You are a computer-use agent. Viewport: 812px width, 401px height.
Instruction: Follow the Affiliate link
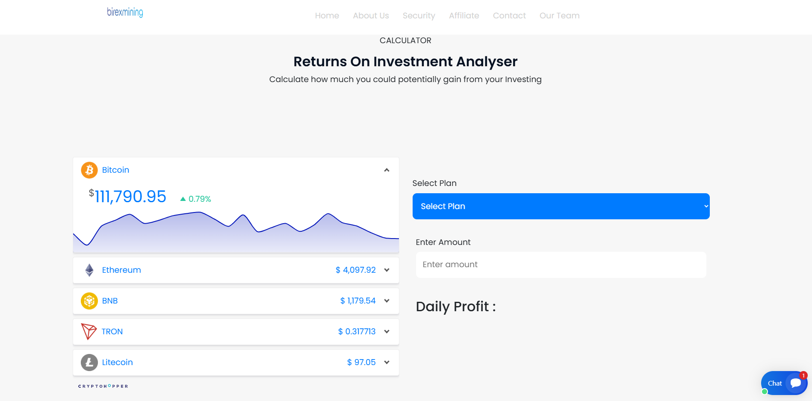(464, 16)
